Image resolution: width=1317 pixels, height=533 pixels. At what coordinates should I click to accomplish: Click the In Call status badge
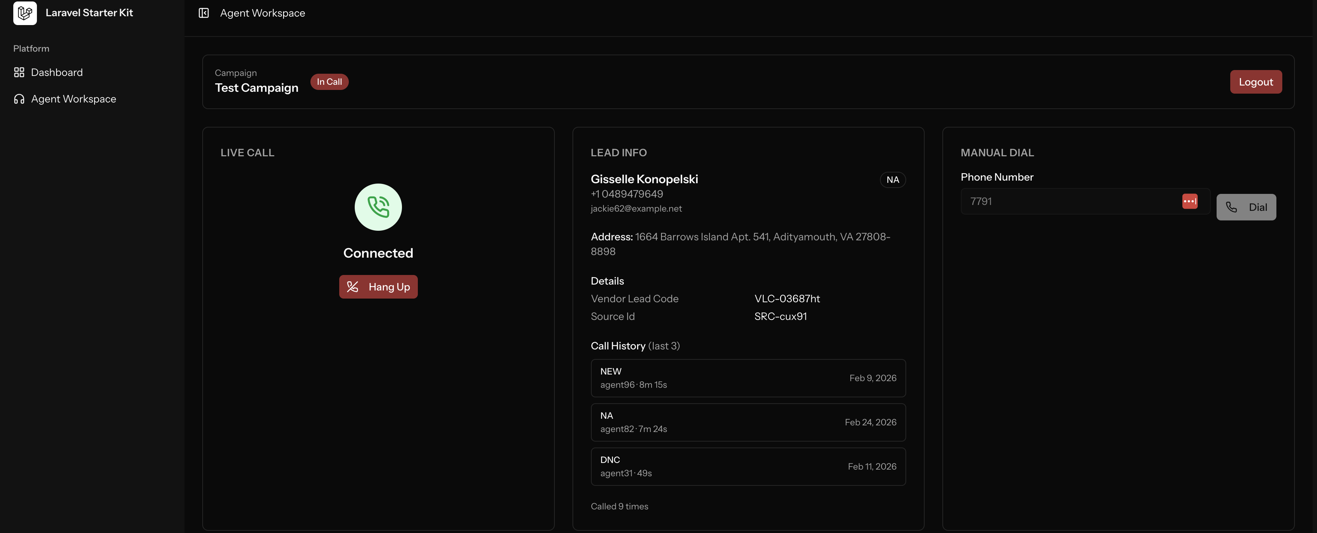tap(329, 82)
